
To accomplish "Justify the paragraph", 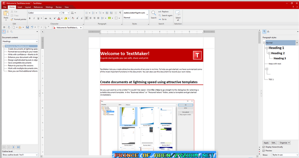I will pyautogui.click(x=98, y=18).
